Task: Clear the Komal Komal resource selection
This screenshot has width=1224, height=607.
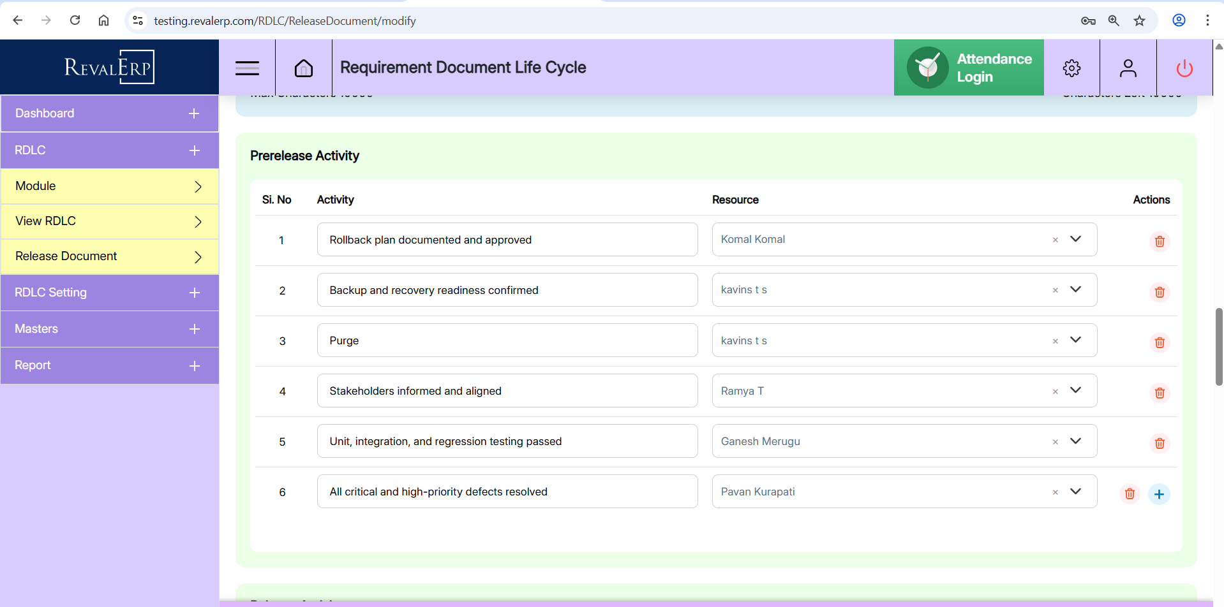Action: click(1055, 240)
